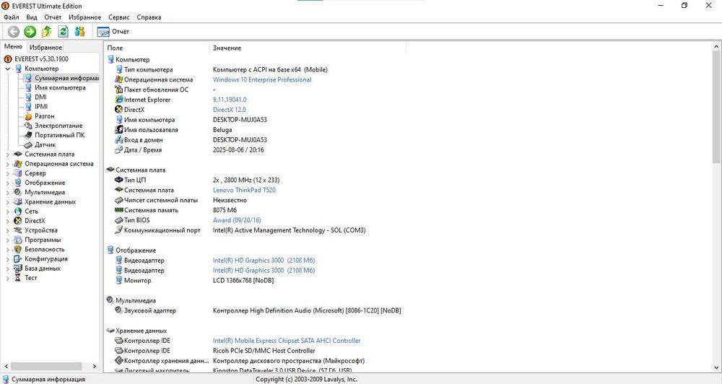The width and height of the screenshot is (722, 384).
Task: Click the Сеть globe tree icon
Action: point(18,211)
